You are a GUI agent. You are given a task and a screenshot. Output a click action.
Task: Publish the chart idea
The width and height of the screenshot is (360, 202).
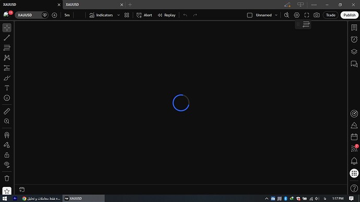350,15
